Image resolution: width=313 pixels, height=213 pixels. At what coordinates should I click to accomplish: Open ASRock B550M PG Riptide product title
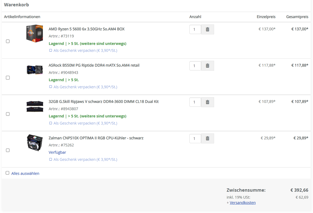[x=94, y=65]
